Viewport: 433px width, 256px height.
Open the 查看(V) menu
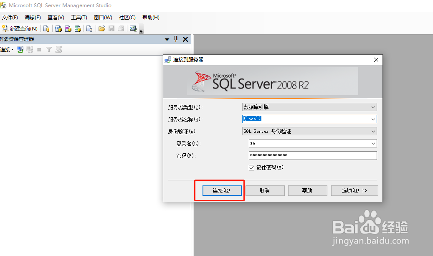(56, 18)
